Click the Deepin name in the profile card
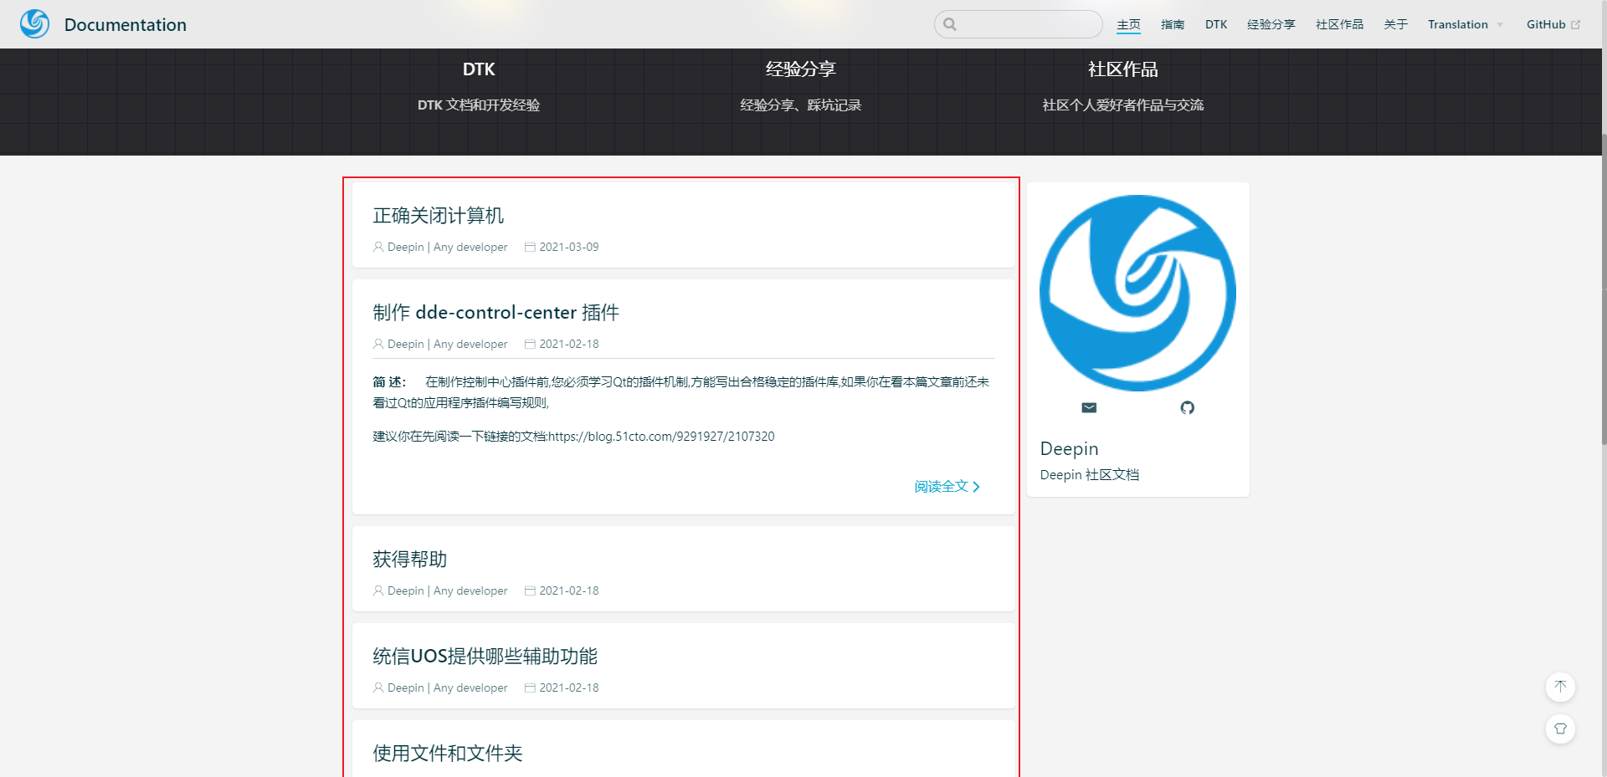Image resolution: width=1607 pixels, height=777 pixels. coord(1069,449)
